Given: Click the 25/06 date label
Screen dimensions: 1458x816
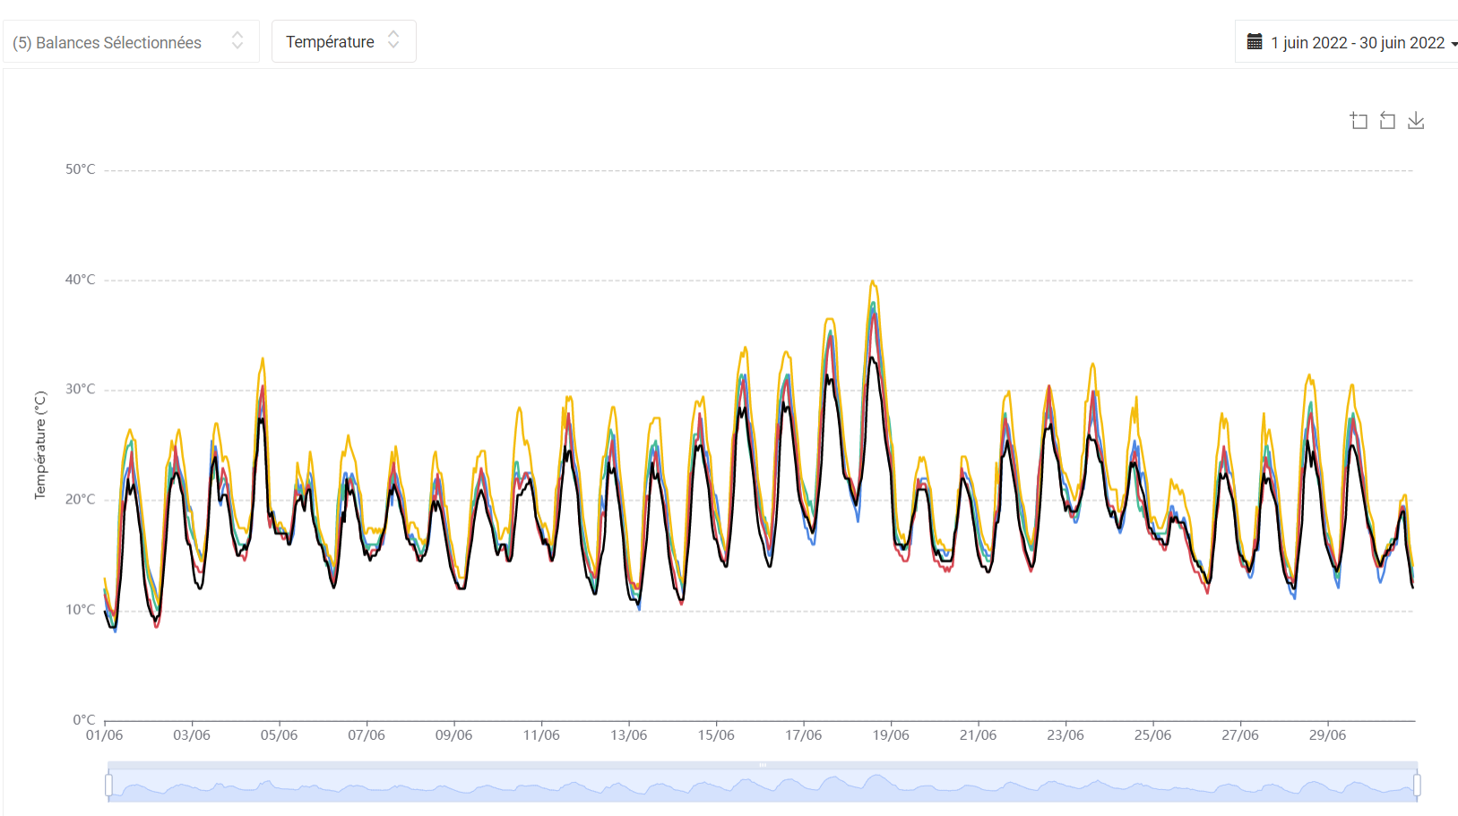Looking at the screenshot, I should (1152, 735).
